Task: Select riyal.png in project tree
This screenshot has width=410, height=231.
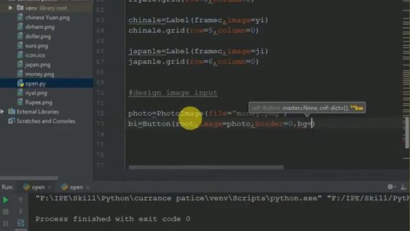Action: [x=36, y=93]
